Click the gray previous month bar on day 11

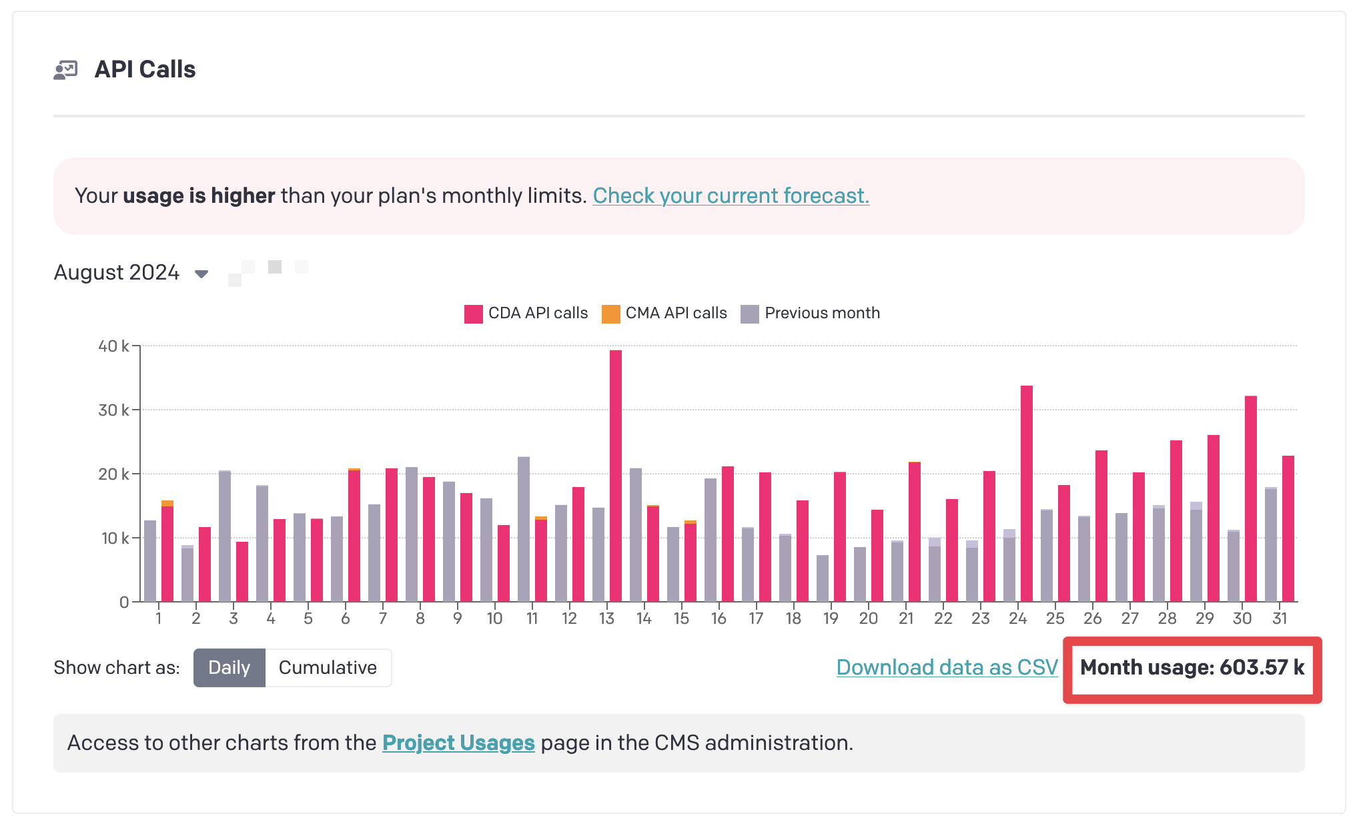click(524, 529)
